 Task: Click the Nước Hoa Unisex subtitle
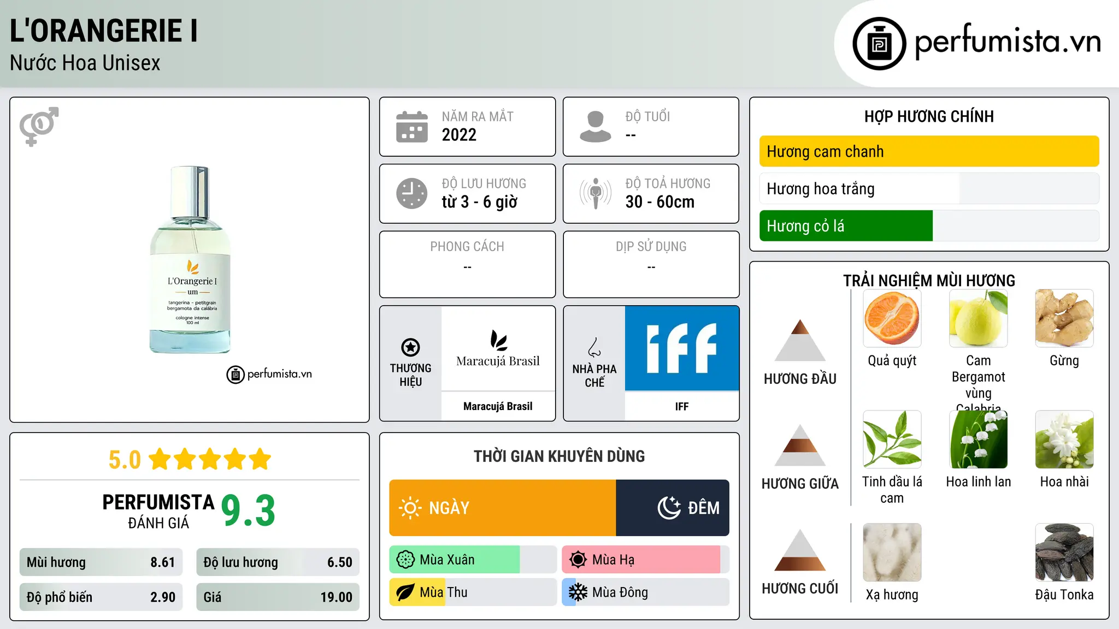tap(85, 63)
